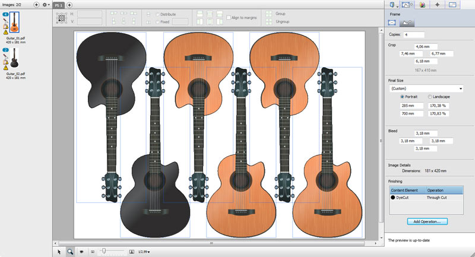Viewport: 475px width, 257px height.
Task: Click the warning icon under Guitar_01
Action: point(6,32)
